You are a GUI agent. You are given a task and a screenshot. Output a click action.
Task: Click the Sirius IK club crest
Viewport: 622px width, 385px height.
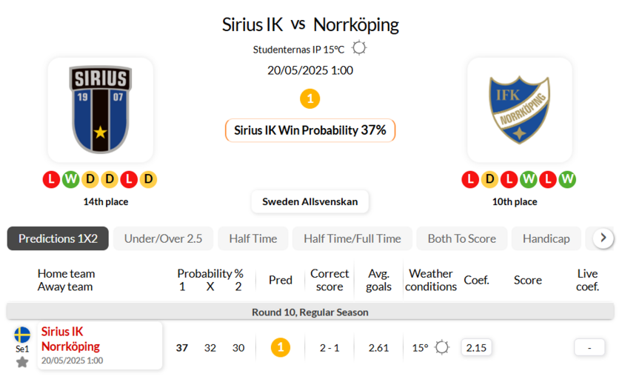point(101,110)
